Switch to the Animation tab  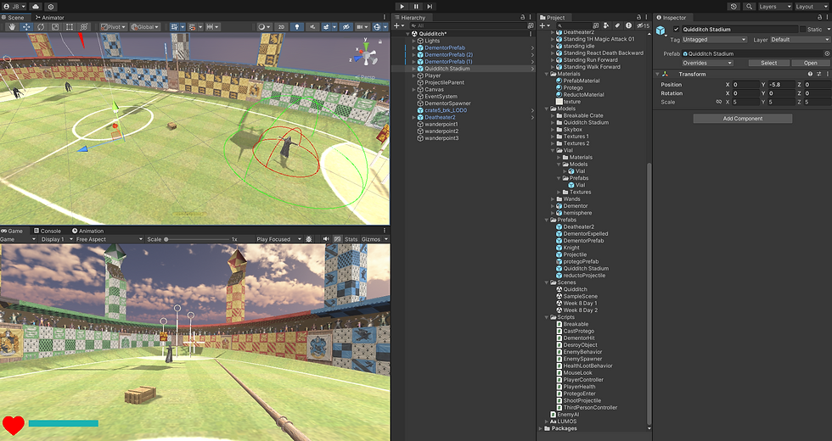[x=87, y=231]
